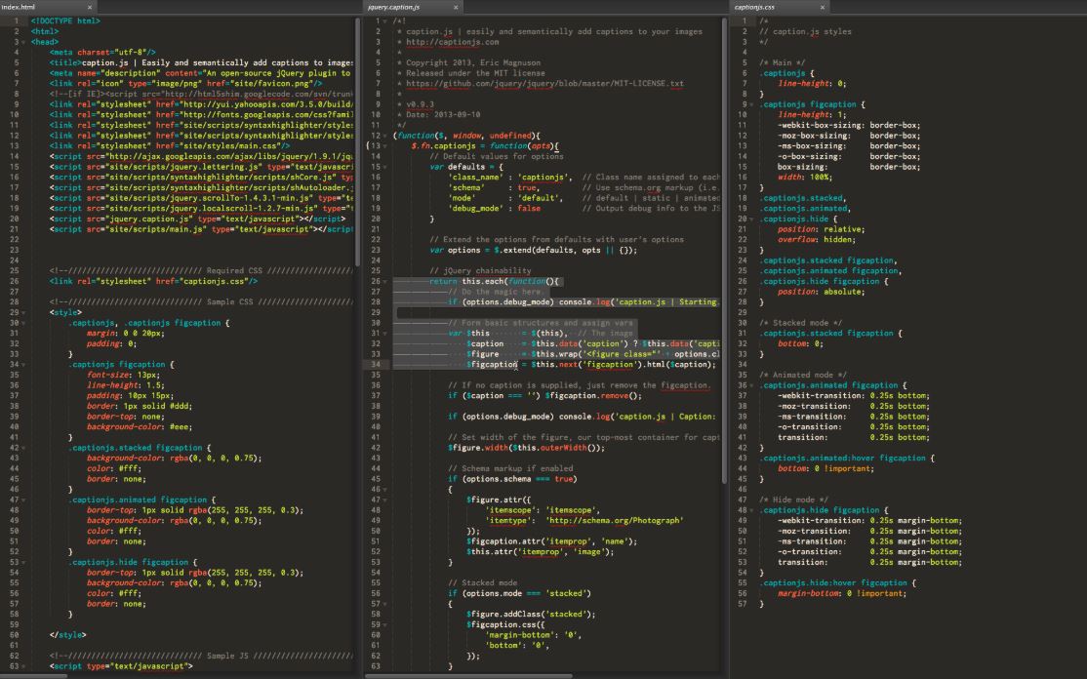Click '$.extend(defaults, opts || {});' expression

coord(566,250)
